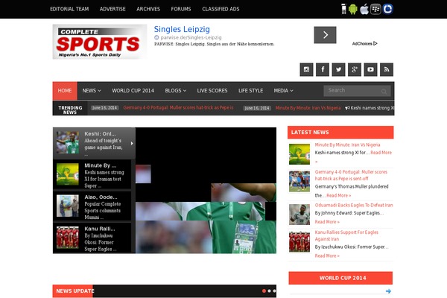
Task: Click the slider arrow beside Keshi story
Action: 132,144
